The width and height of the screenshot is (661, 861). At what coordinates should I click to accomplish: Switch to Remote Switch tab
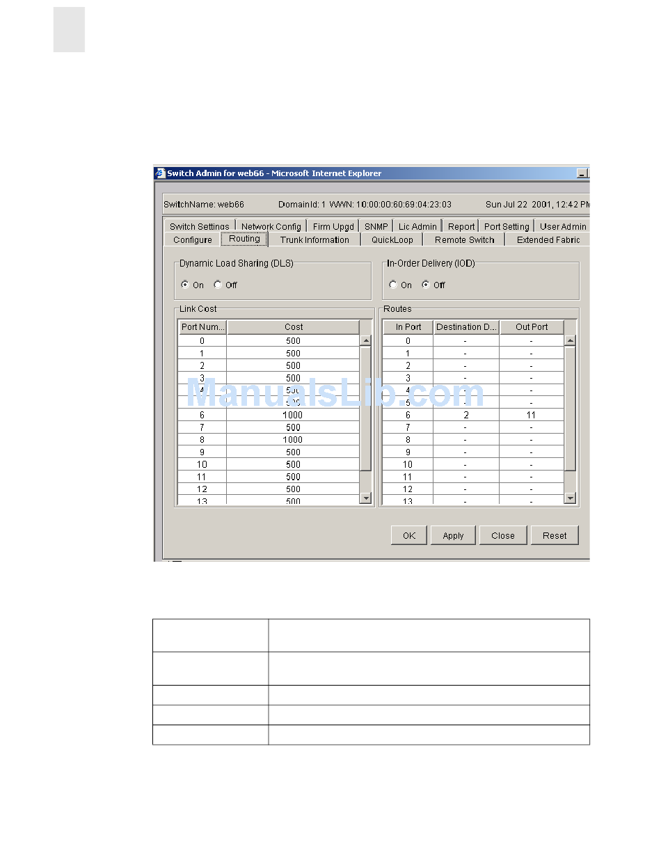464,239
